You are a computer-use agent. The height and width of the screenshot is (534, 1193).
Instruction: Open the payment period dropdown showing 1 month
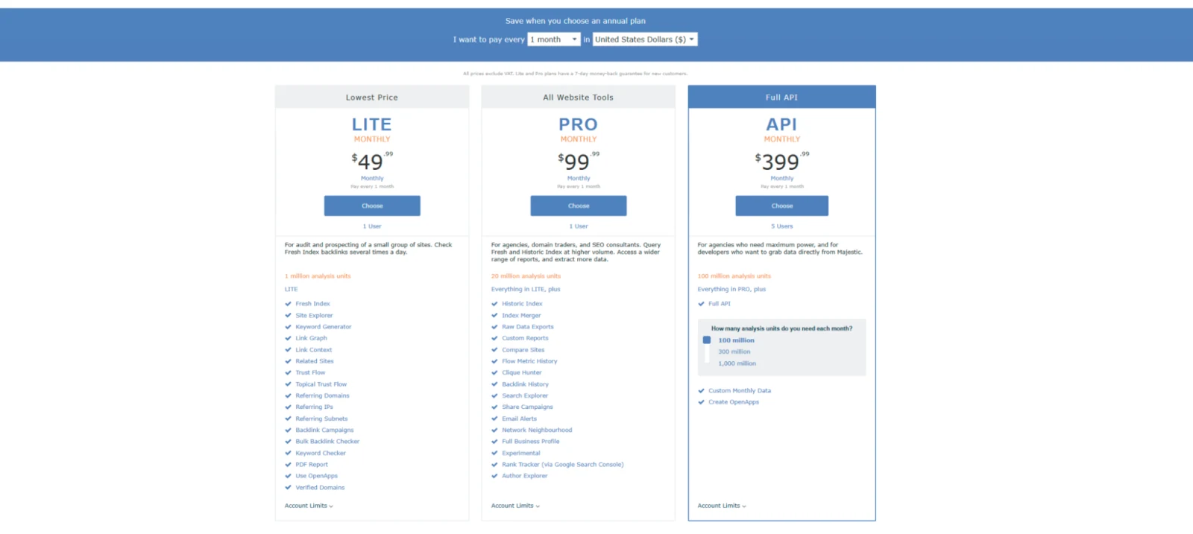point(553,39)
